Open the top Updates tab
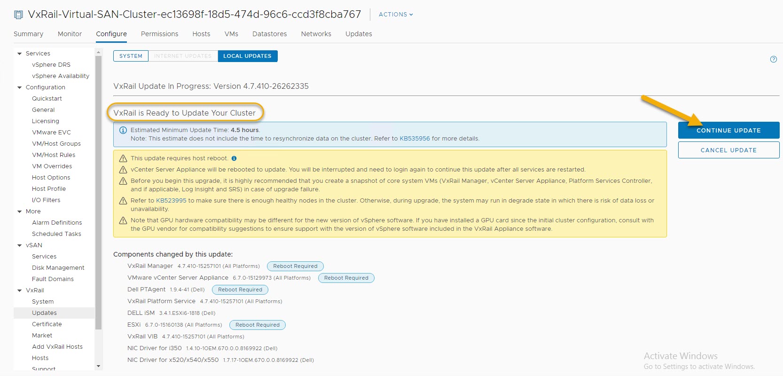Screen dimensions: 783x376 (x=359, y=34)
